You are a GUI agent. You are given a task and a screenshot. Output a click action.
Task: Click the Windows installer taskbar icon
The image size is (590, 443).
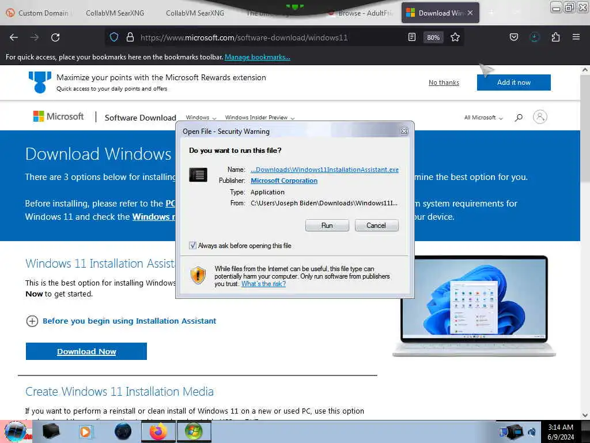point(194,431)
